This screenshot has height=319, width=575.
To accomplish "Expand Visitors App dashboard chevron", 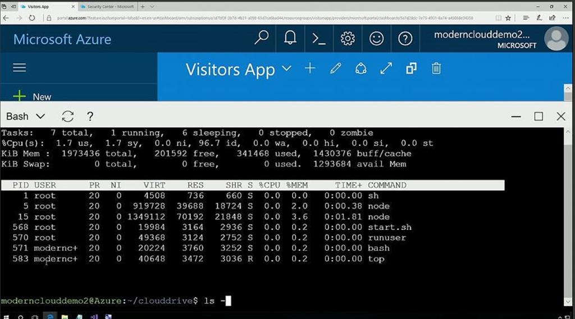I will coord(287,68).
